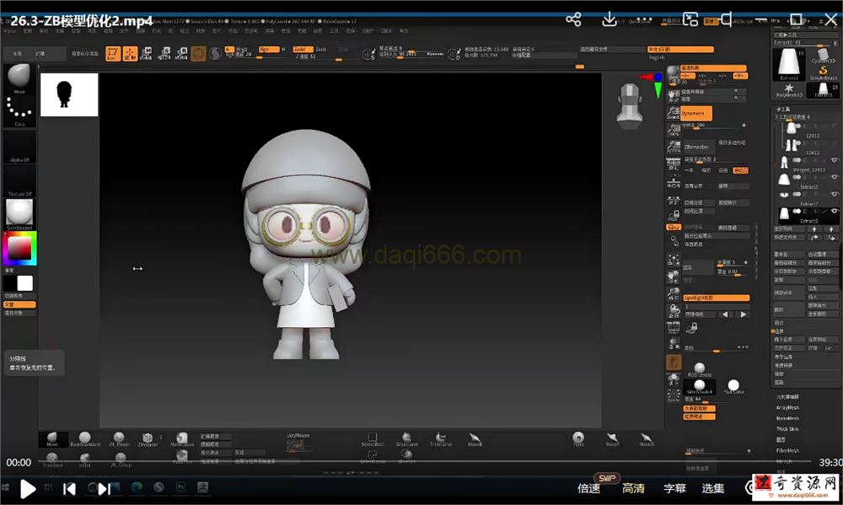This screenshot has width=843, height=505.
Task: Activate the Move transform icon
Action: 147,53
